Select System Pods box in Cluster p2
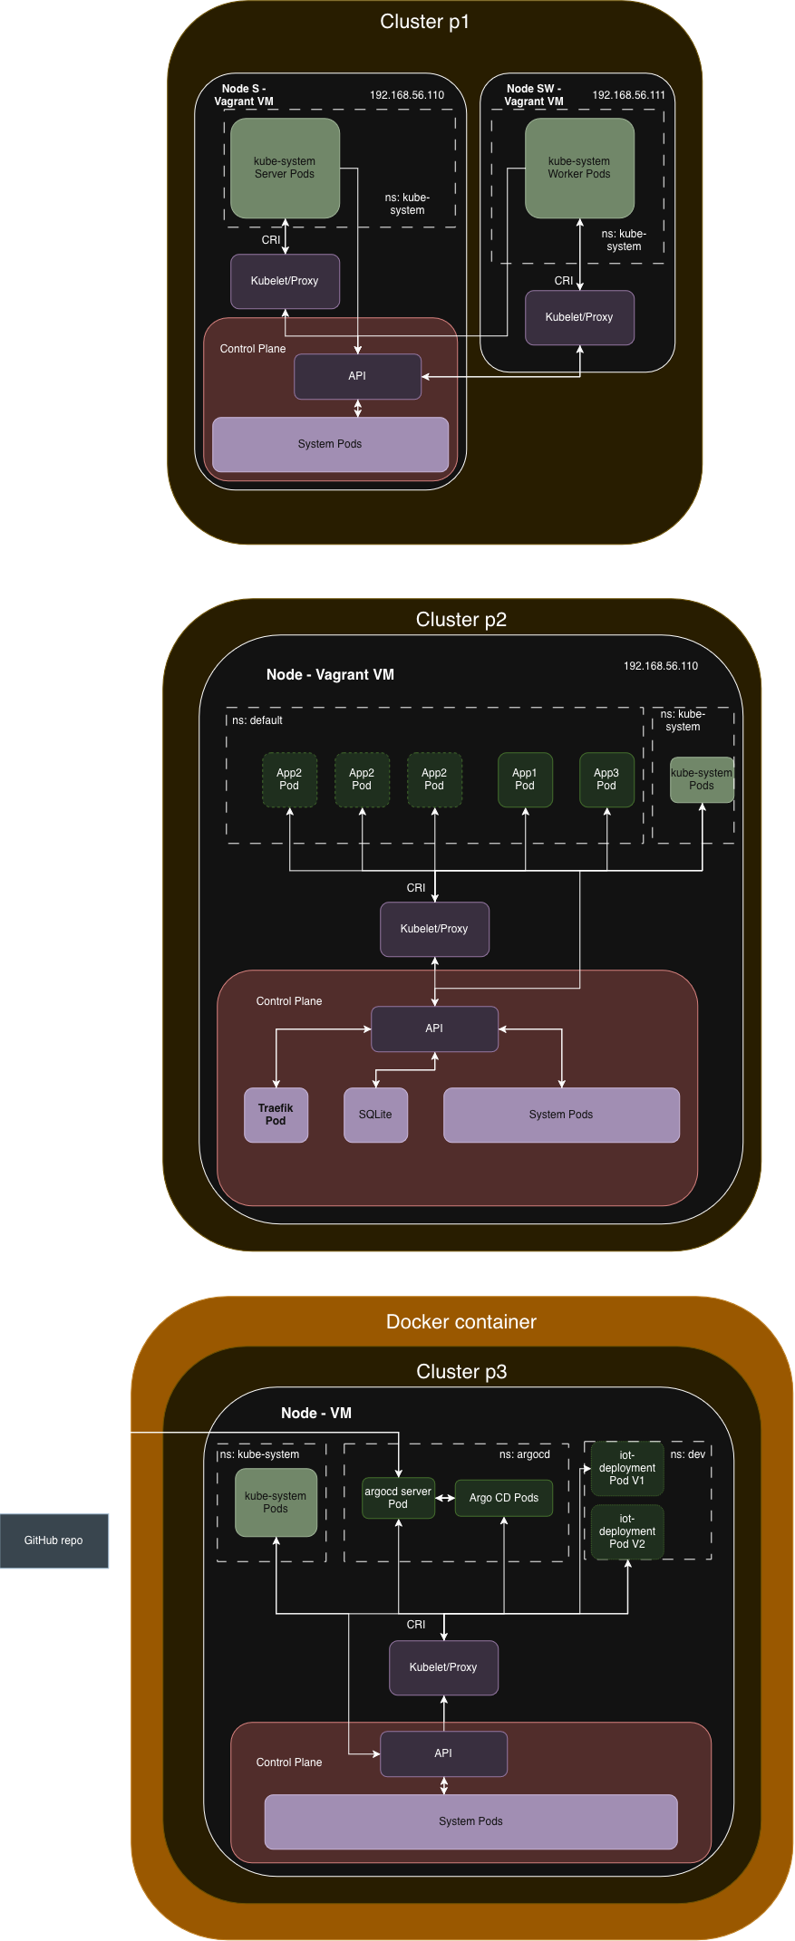Viewport: 795px width, 1941px height. (x=562, y=1115)
